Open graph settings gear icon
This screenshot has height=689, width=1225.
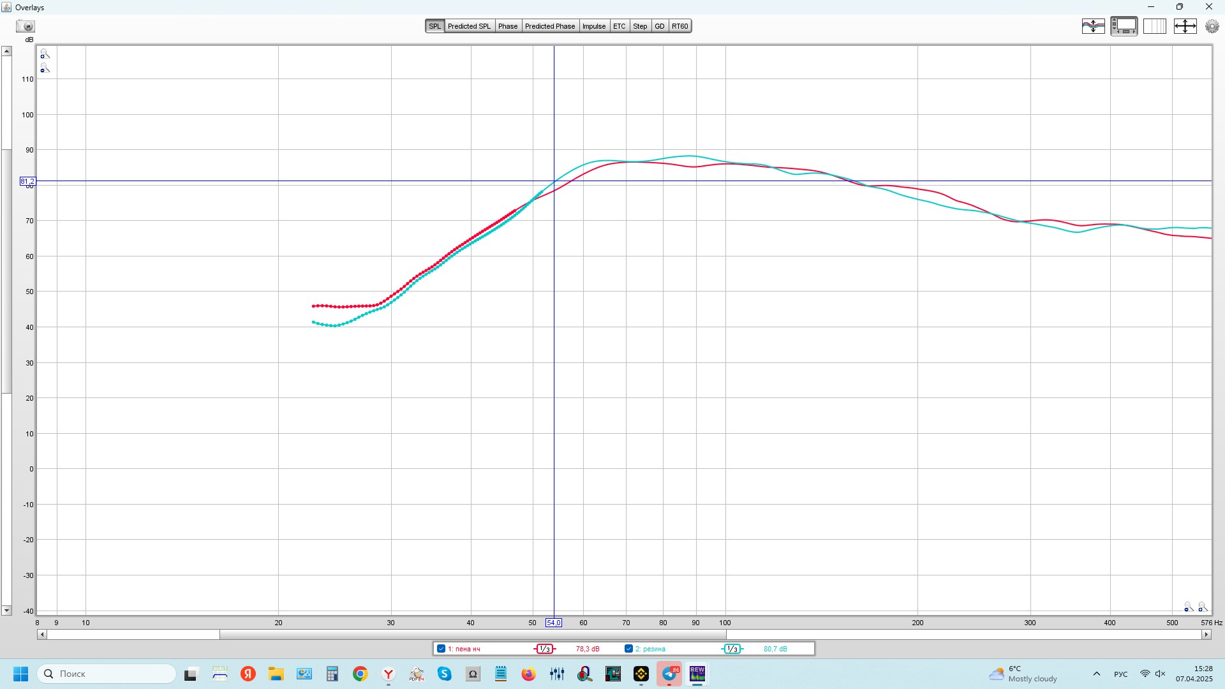pos(1212,26)
